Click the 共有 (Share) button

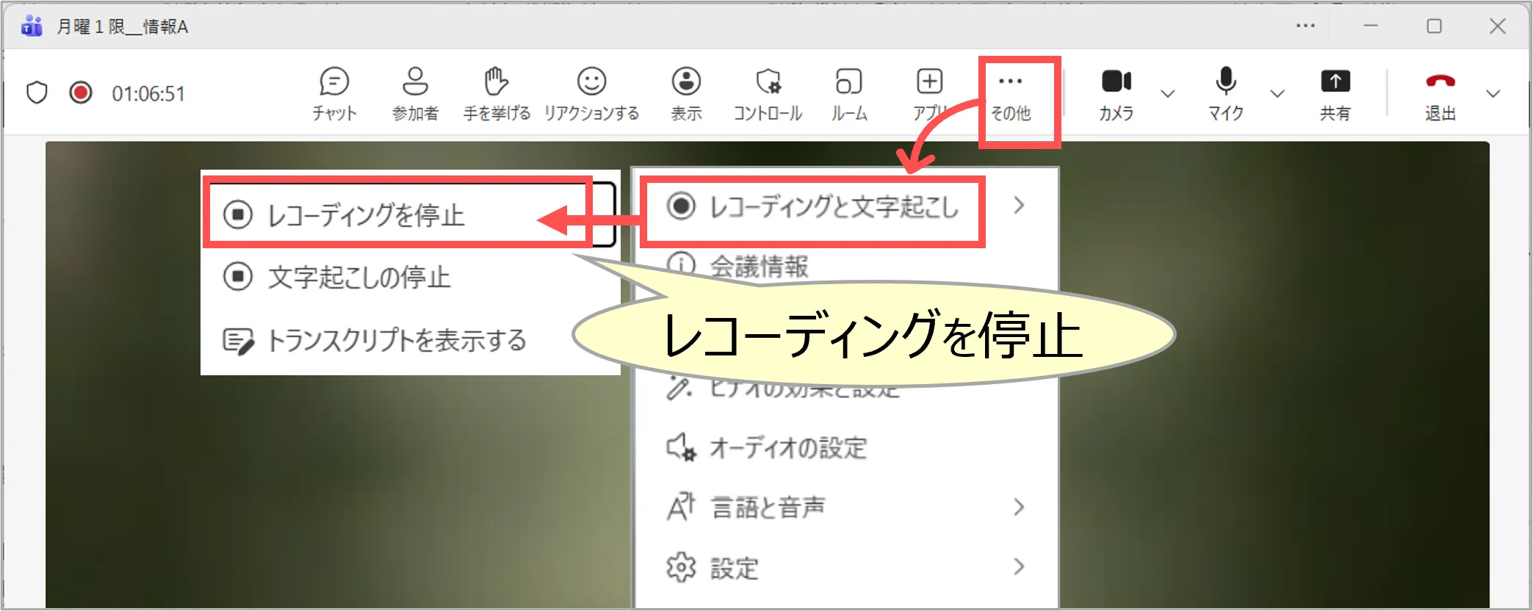coord(1335,93)
